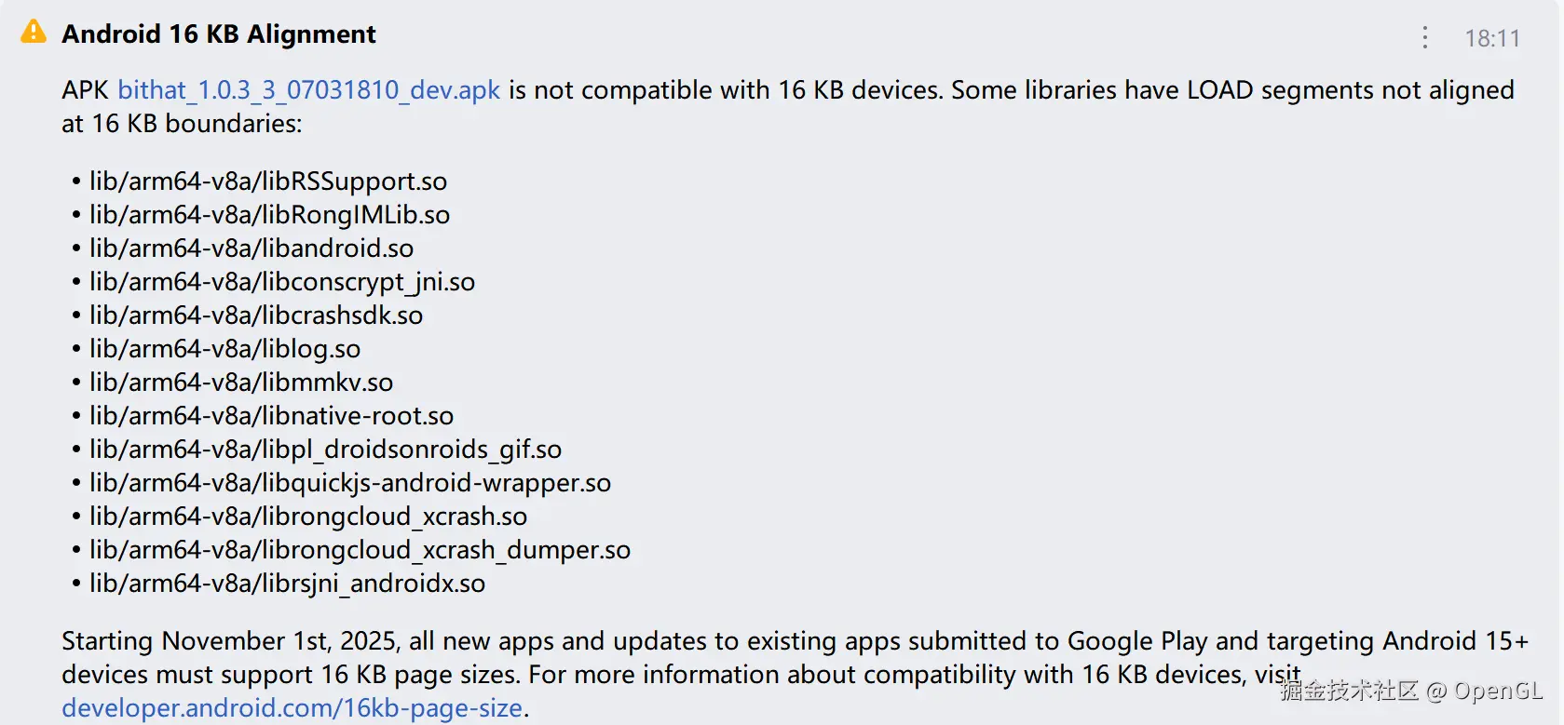
Task: Select the libRSSupport.so list entry
Action: tap(267, 181)
